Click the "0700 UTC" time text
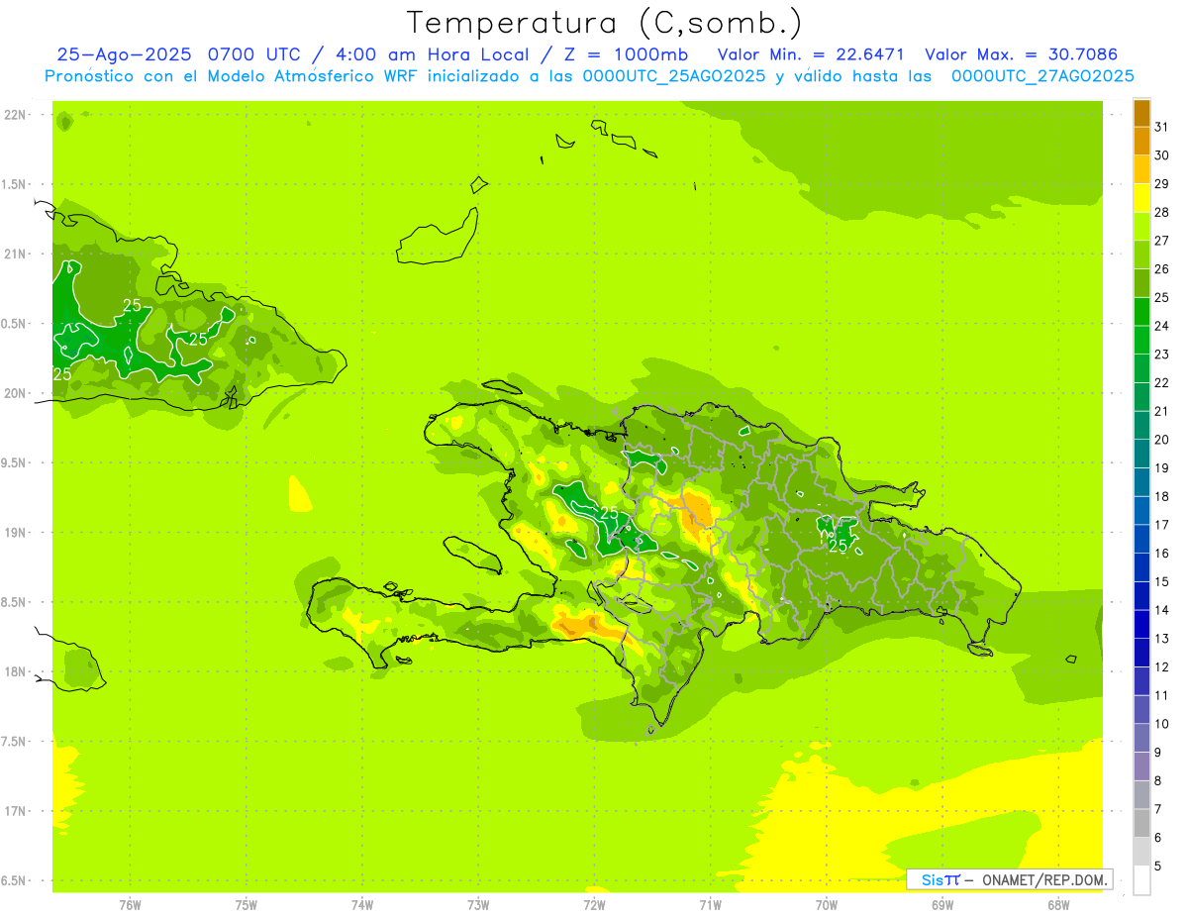1188x918 pixels. 258,54
